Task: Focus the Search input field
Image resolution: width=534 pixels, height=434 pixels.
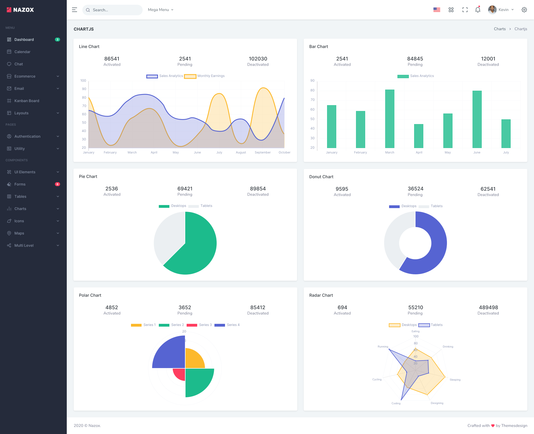Action: click(112, 10)
